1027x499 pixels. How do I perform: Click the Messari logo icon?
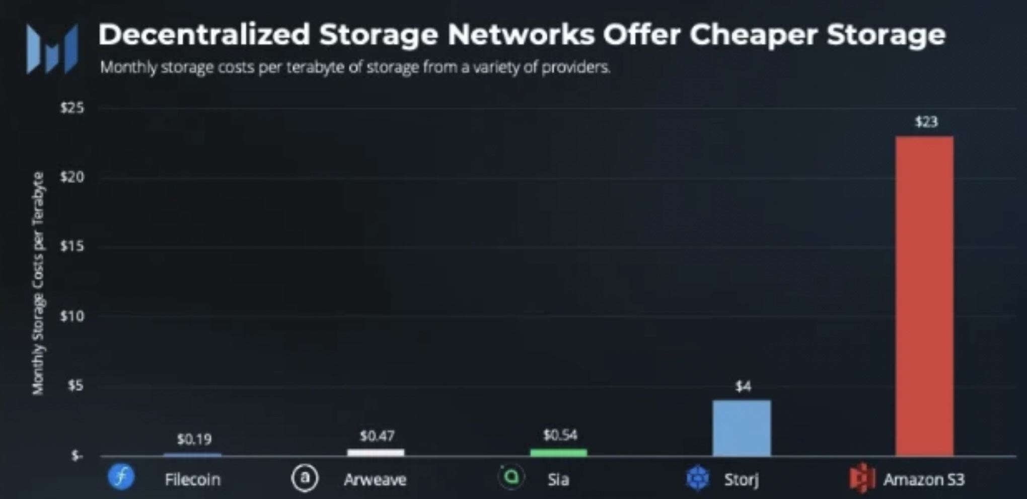(x=52, y=49)
